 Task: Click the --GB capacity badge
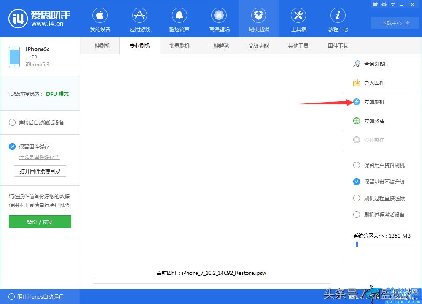[32, 57]
